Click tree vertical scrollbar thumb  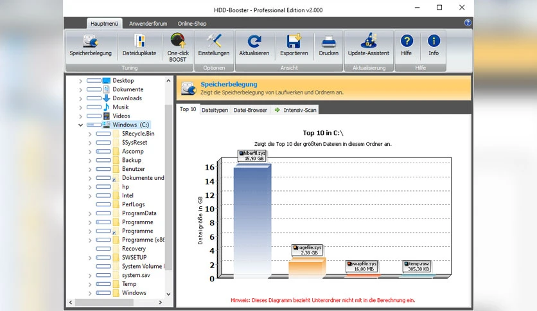coord(168,188)
